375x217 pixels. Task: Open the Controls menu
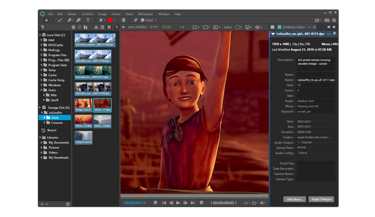(x=87, y=14)
